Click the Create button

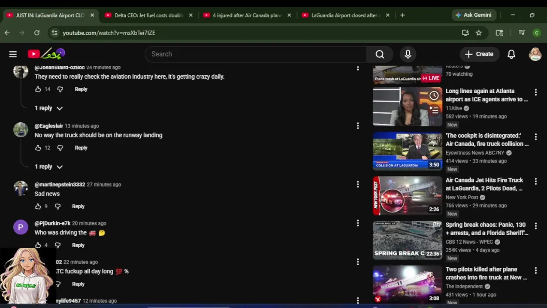479,54
